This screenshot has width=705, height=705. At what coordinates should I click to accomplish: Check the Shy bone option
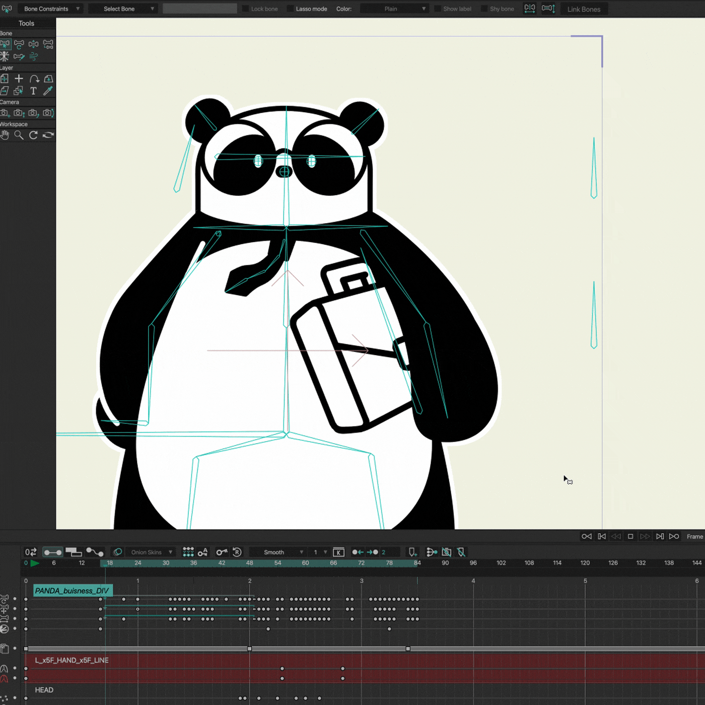[484, 9]
